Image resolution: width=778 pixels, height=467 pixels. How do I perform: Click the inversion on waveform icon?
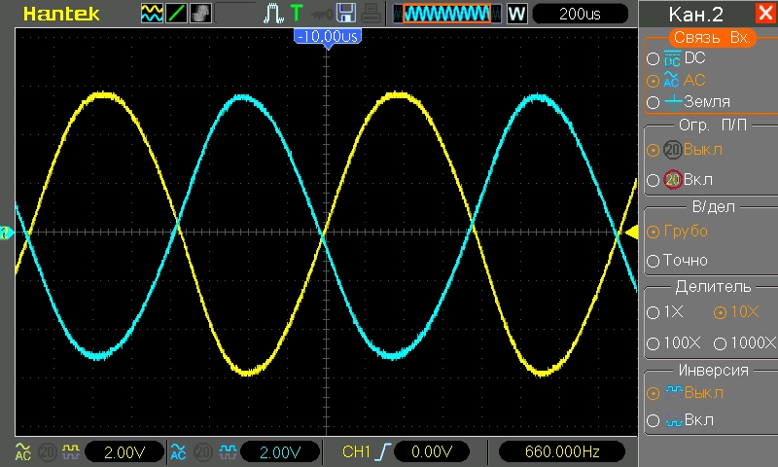click(x=674, y=420)
